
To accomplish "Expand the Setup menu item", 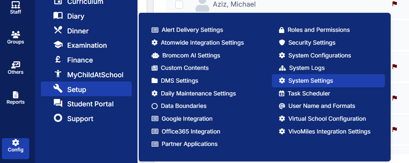I will tap(86, 89).
